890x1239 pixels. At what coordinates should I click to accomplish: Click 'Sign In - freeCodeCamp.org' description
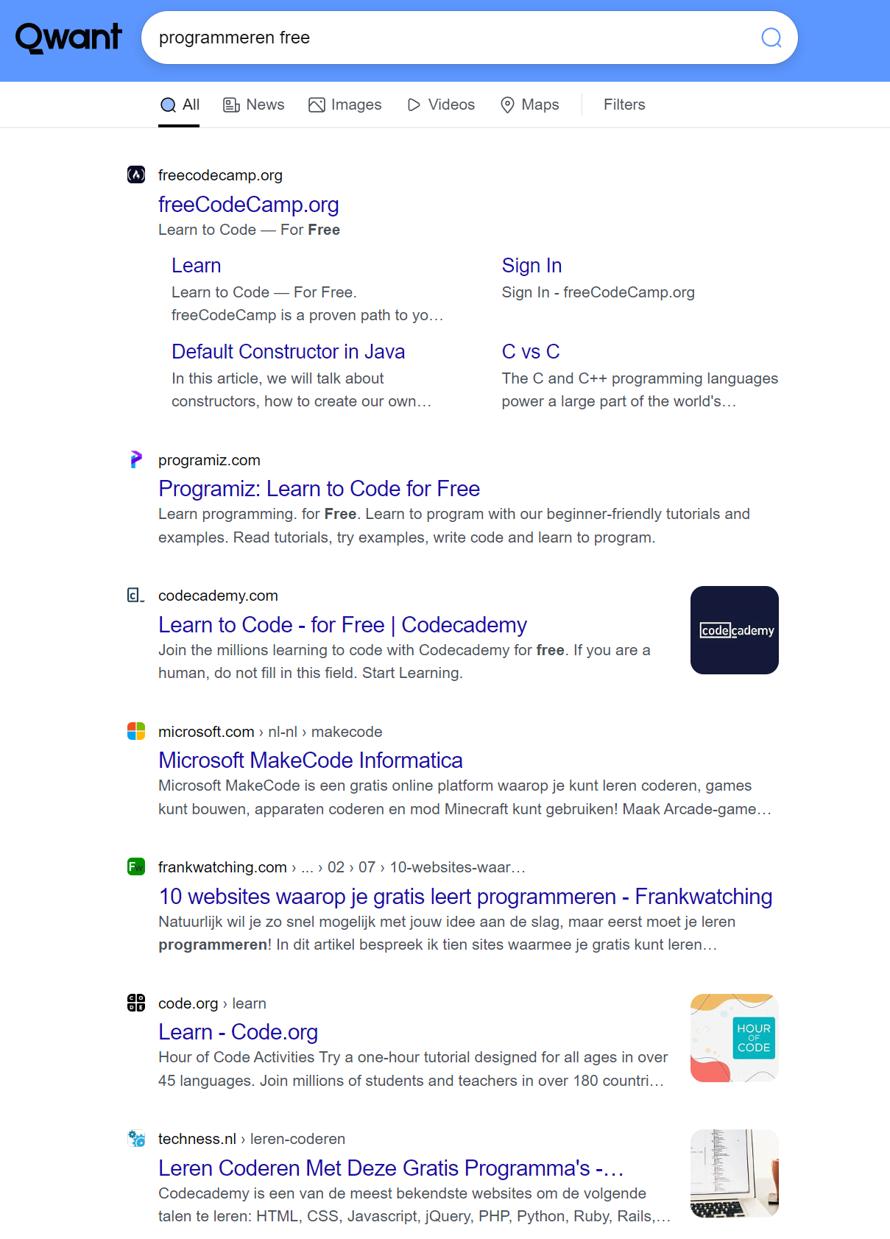tap(598, 292)
